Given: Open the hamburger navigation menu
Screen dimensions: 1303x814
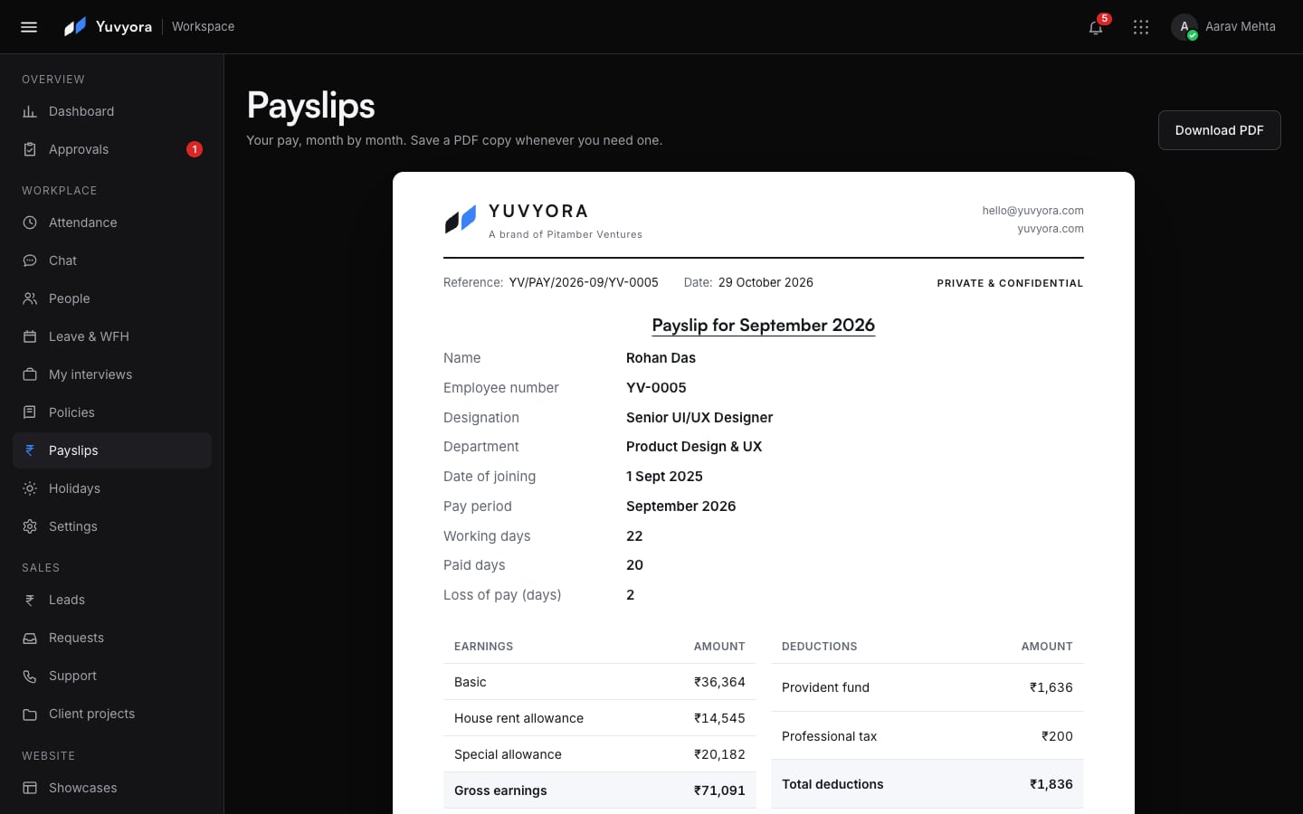Looking at the screenshot, I should pos(29,27).
